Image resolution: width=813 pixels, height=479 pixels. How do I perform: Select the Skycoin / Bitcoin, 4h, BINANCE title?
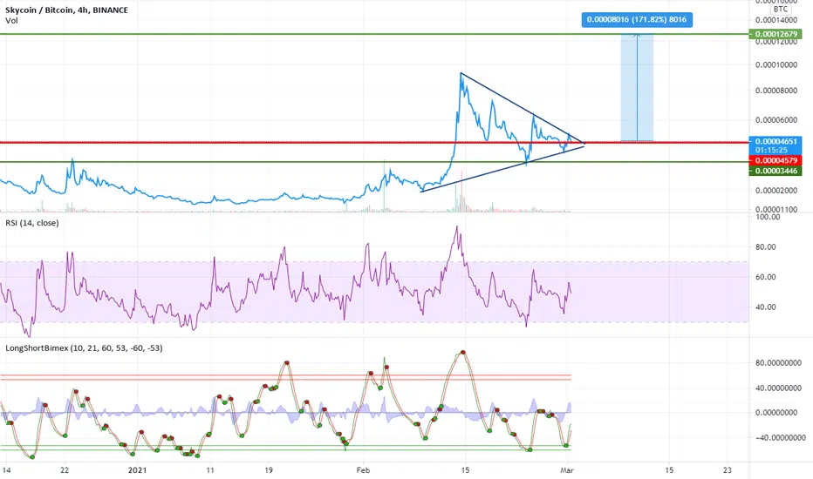pos(66,10)
